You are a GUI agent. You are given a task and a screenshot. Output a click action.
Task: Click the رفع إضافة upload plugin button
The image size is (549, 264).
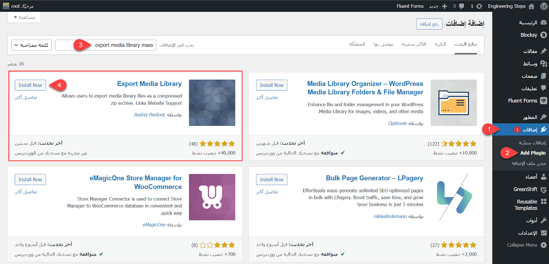(x=429, y=24)
